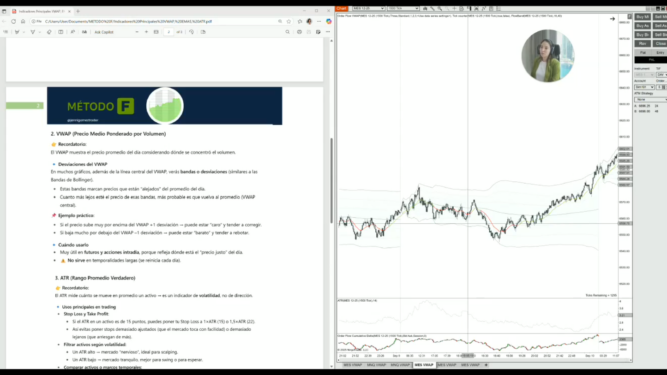Image resolution: width=667 pixels, height=375 pixels.
Task: Reload the browser page
Action: tap(13, 21)
